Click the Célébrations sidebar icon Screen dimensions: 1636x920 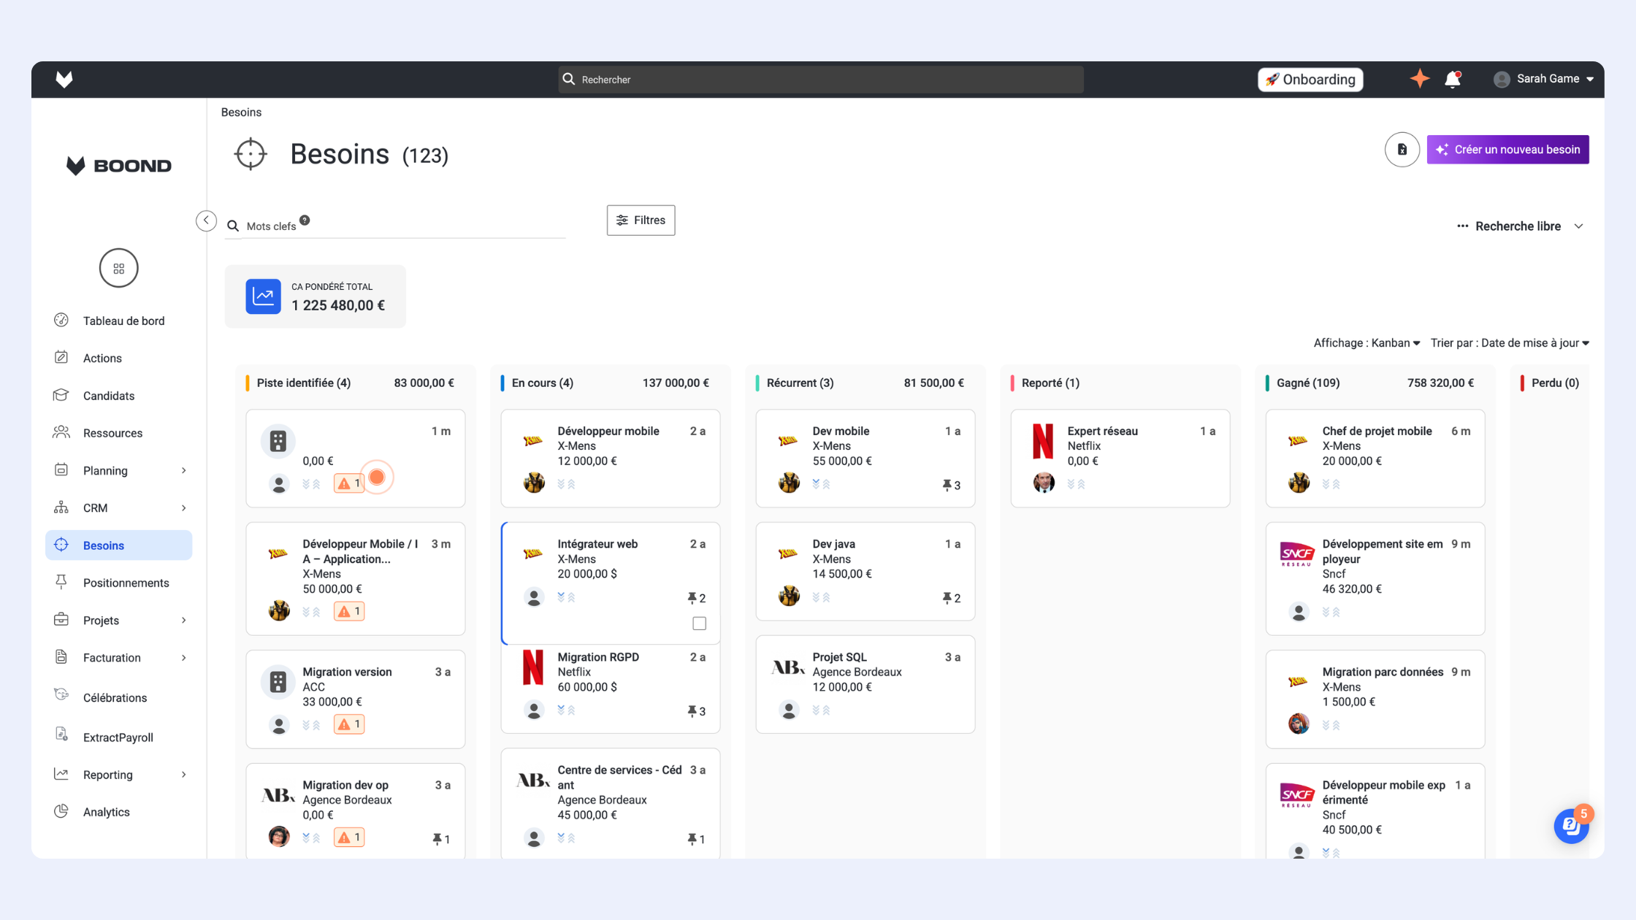[61, 695]
